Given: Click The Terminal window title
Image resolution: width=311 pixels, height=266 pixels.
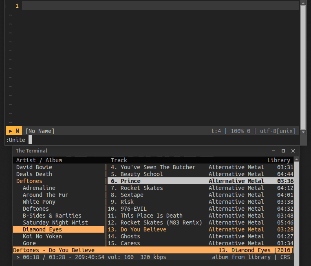Looking at the screenshot, I should [31, 151].
